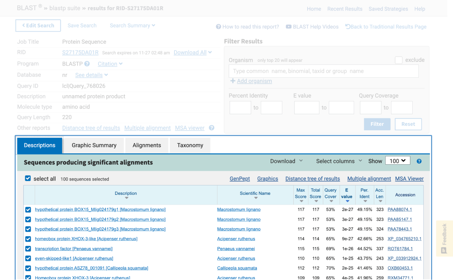
Task: Go to Home in top navigation
Action: pos(314,9)
